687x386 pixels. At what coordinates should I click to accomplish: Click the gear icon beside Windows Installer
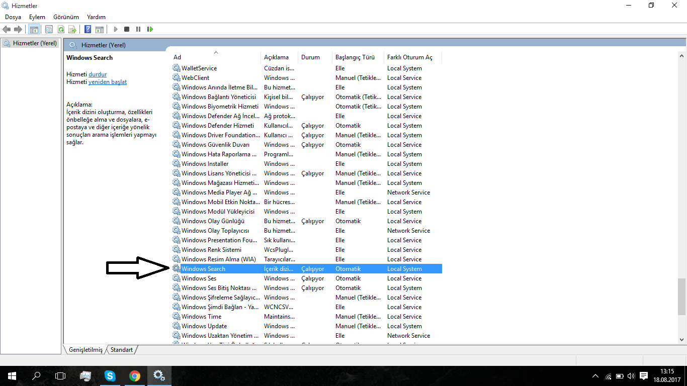pos(177,164)
